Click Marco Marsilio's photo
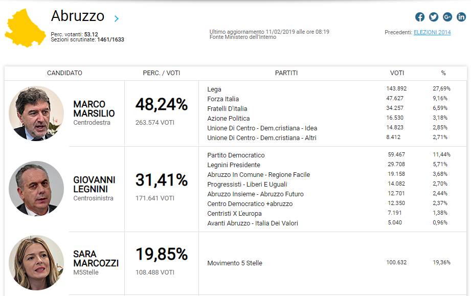 point(36,113)
